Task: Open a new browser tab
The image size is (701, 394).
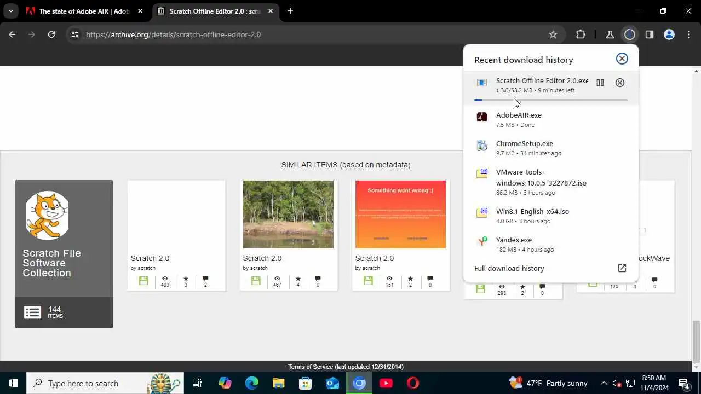Action: pos(290,11)
